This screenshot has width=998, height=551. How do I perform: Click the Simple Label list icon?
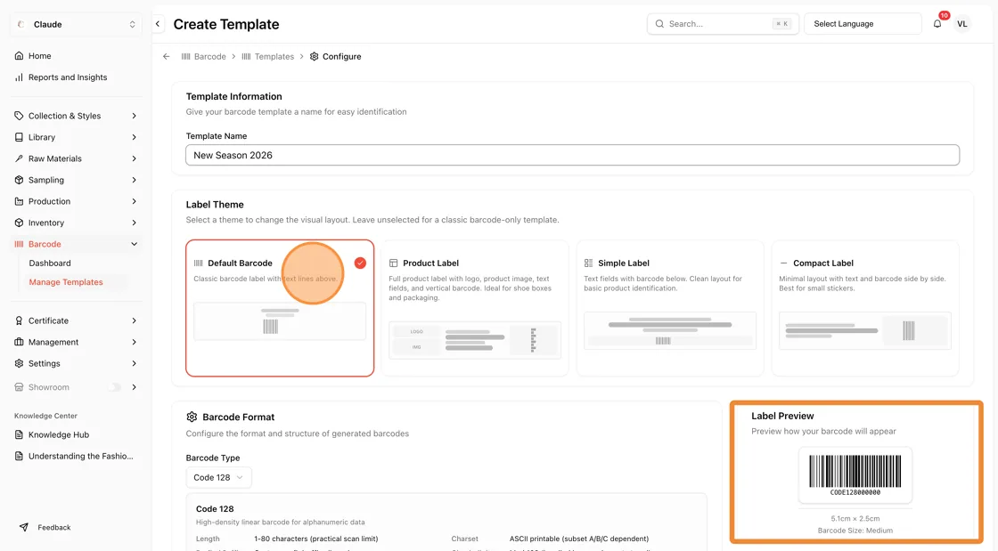tap(589, 263)
